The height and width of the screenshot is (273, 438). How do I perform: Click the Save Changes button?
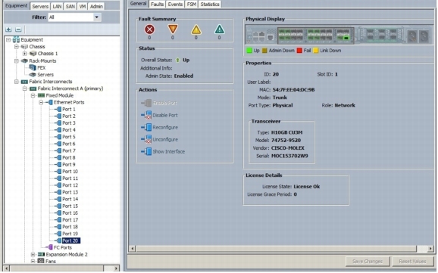click(368, 262)
